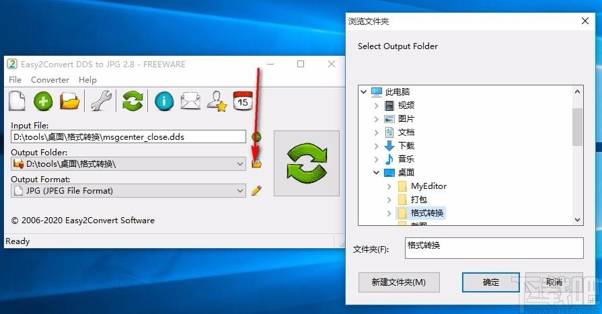Expand the MyEditor folder node
This screenshot has width=602, height=314.
389,186
